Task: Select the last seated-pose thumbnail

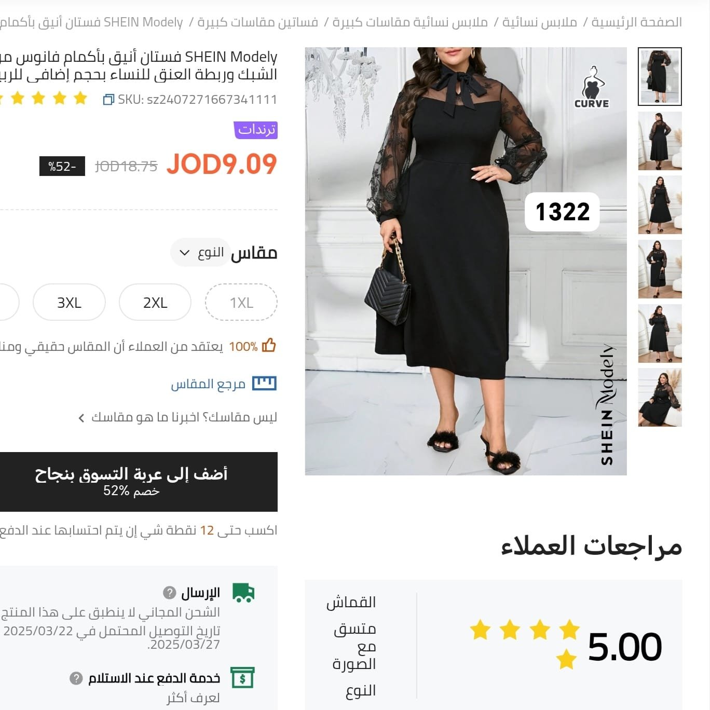Action: coord(660,397)
